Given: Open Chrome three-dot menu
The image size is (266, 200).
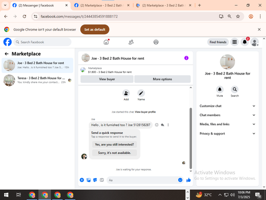Looking at the screenshot, I should coord(260,17).
